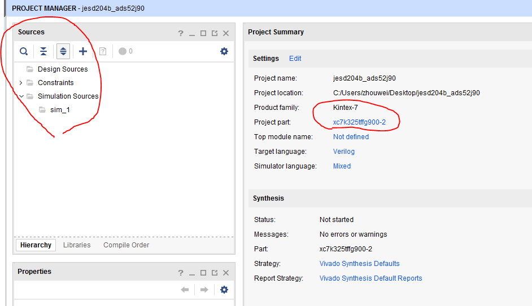
Task: Open Properties panel settings gear
Action: 224,290
